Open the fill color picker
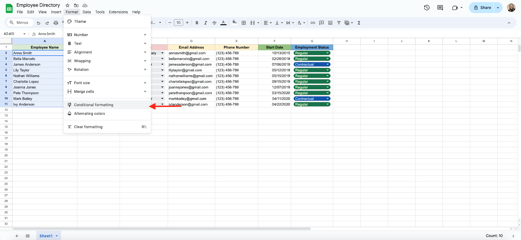This screenshot has height=240, width=521. point(234,22)
